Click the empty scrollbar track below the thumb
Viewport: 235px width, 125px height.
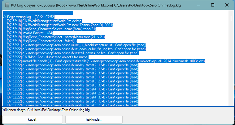pos(232,63)
